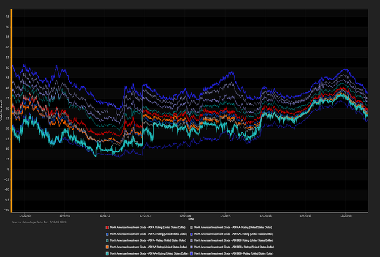Click the 4.0 value on y-axis

[x=7, y=88]
